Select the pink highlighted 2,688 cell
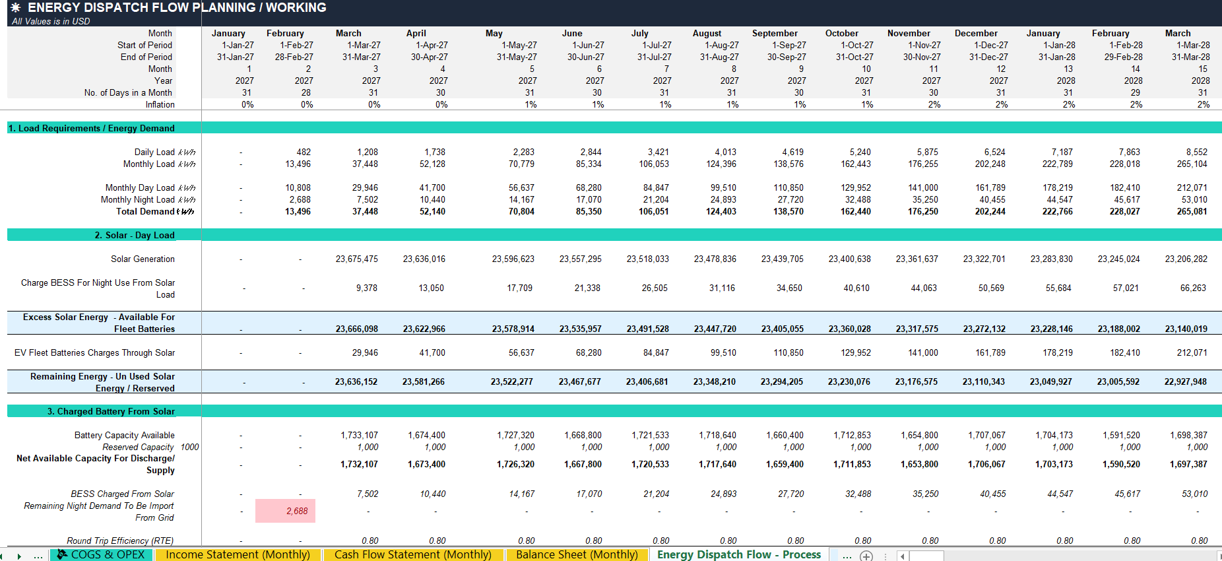 [285, 511]
